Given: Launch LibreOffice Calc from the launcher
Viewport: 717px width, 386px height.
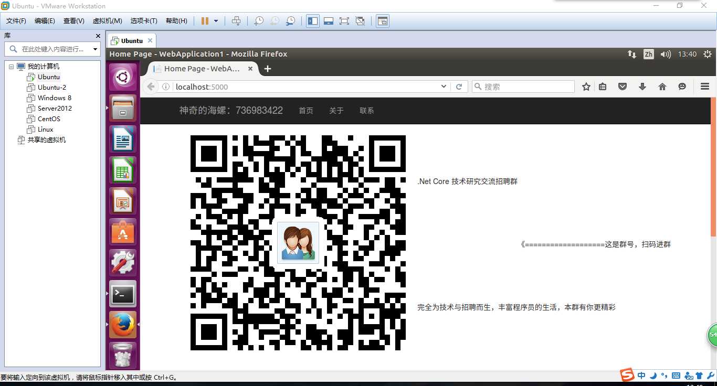Looking at the screenshot, I should (123, 170).
